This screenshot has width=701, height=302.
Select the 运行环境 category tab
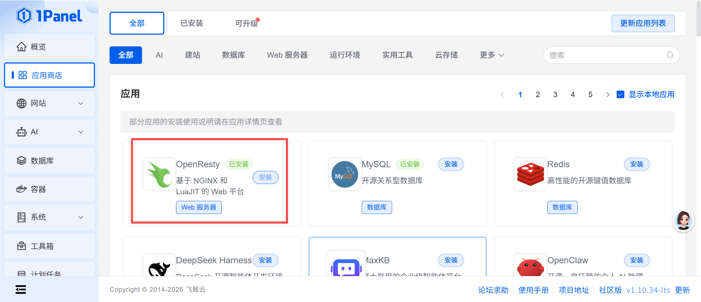coord(345,55)
